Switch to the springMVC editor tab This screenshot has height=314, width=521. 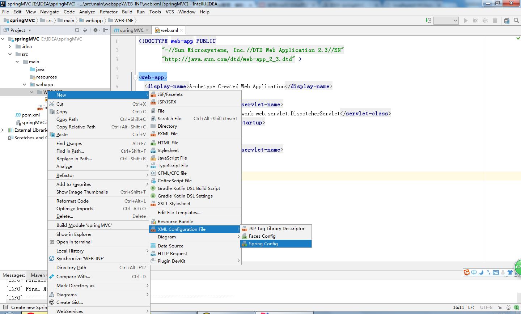tap(131, 30)
